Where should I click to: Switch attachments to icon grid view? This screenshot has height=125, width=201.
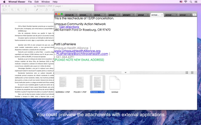point(187,72)
